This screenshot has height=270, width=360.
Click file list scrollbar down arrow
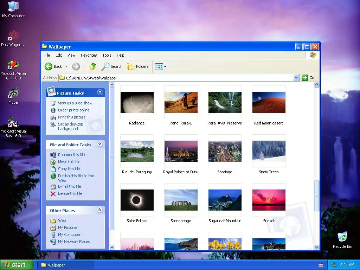(x=317, y=247)
